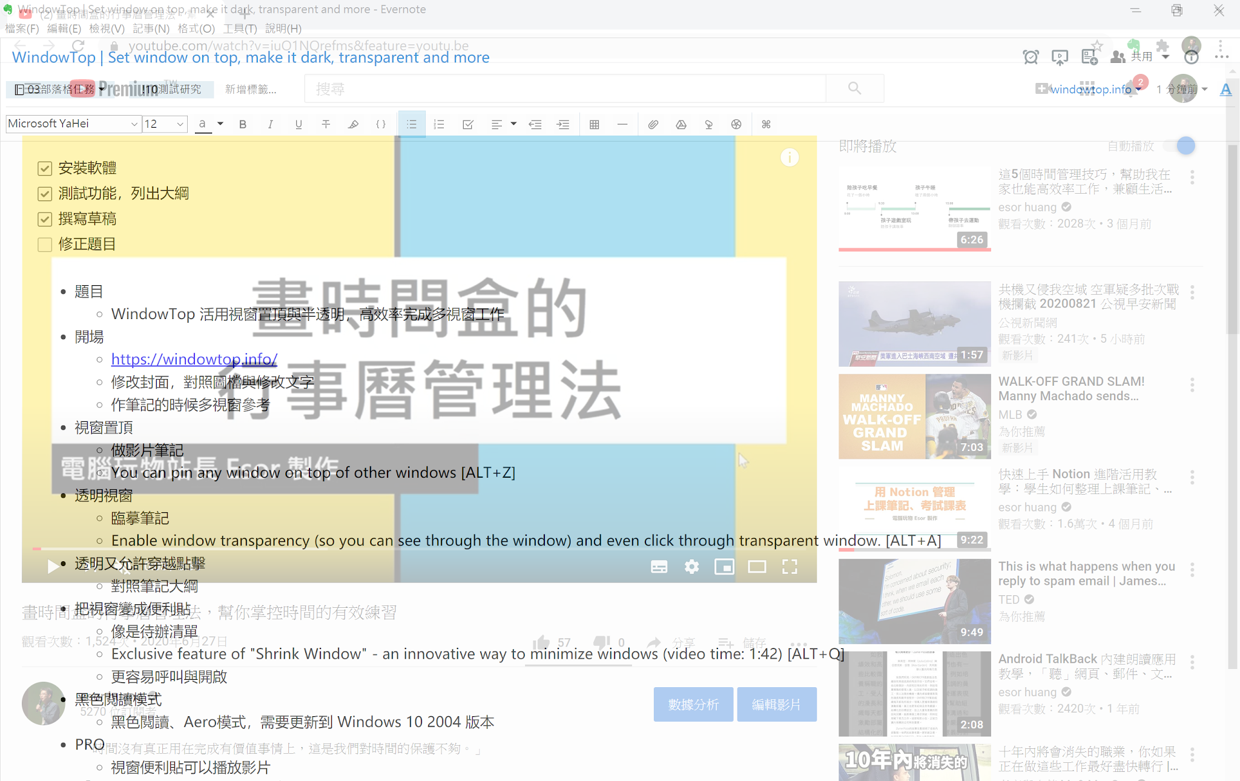Increase indent of current line

tap(563, 124)
